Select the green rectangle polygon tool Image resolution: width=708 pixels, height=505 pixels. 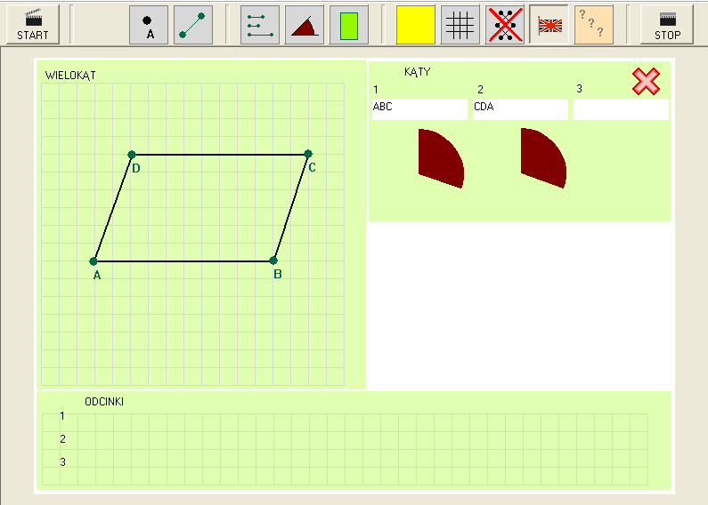[349, 25]
